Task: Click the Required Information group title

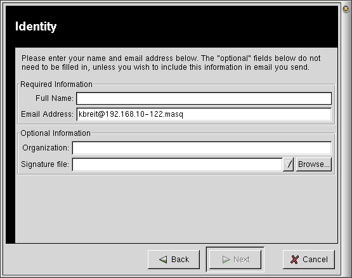Action: 56,84
